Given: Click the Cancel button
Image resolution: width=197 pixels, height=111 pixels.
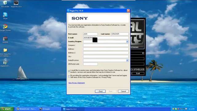Looking at the screenshot, I should (123, 91).
